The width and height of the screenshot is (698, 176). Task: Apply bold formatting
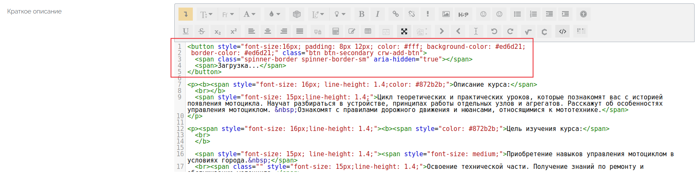click(x=361, y=14)
